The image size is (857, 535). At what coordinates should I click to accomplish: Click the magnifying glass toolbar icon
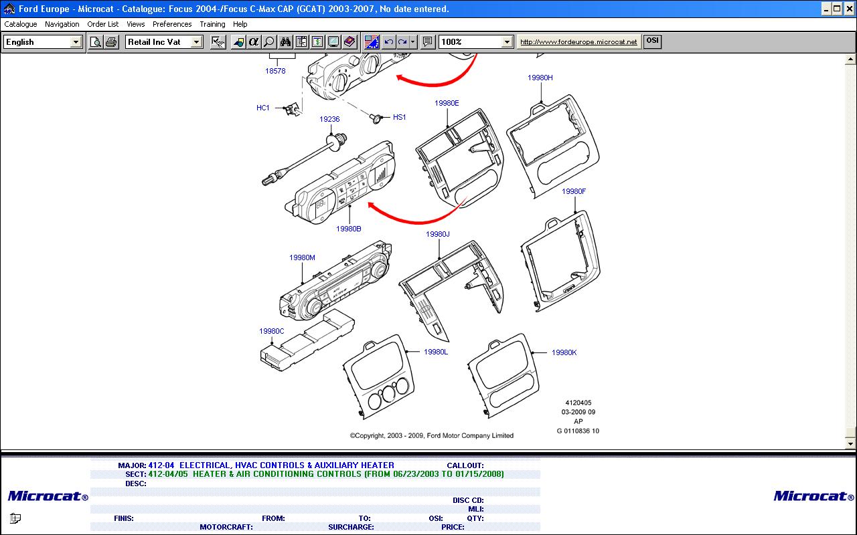click(x=269, y=42)
